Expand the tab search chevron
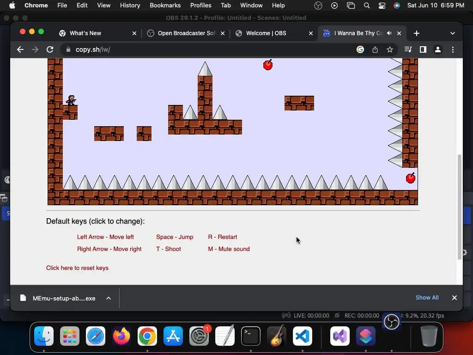Image resolution: width=473 pixels, height=355 pixels. 453,33
